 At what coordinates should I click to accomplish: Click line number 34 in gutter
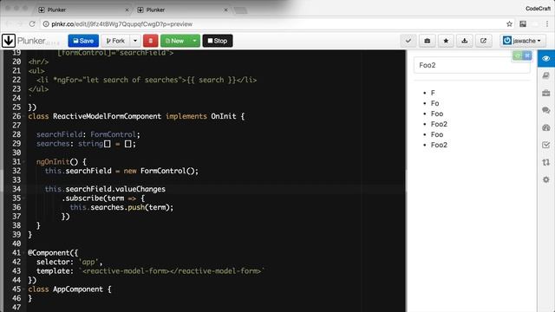(x=16, y=189)
